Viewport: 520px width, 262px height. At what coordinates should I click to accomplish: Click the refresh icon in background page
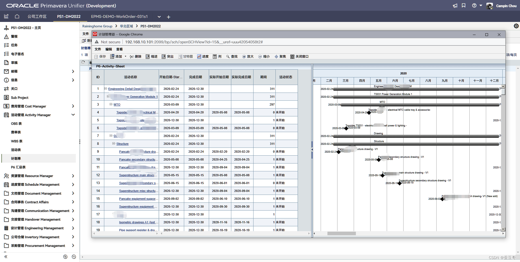click(x=83, y=62)
